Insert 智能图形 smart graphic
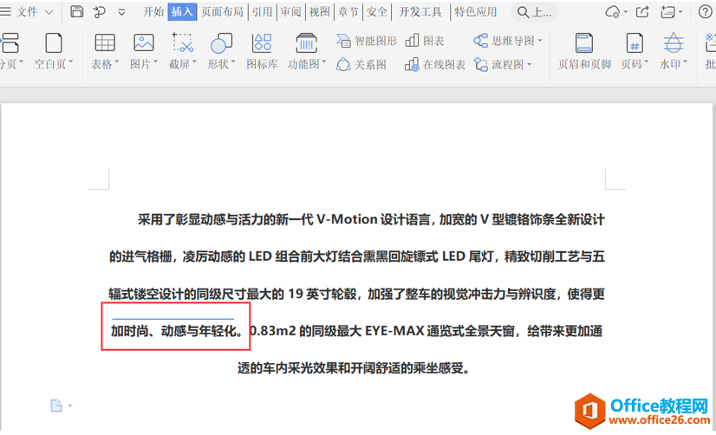The image size is (716, 435). (367, 41)
